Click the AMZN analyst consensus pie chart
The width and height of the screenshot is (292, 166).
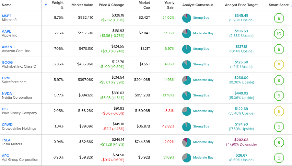187,49
